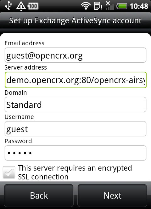Edit the Server address field

75,80
